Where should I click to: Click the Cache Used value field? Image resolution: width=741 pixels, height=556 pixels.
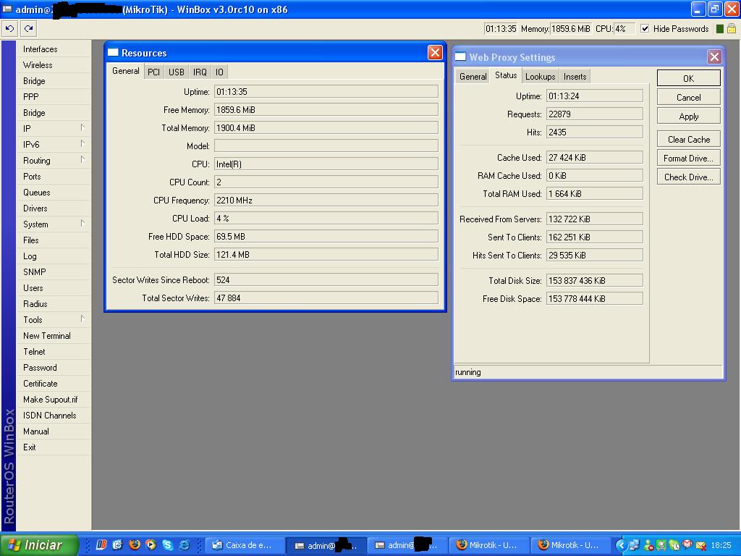(595, 157)
